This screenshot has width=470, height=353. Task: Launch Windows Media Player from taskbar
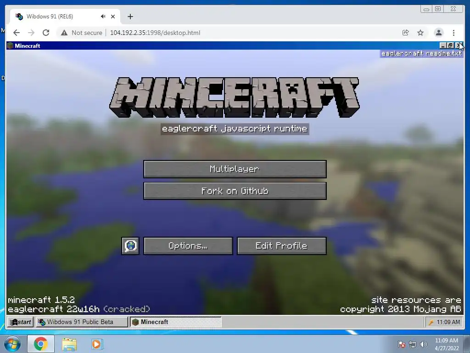(97, 344)
